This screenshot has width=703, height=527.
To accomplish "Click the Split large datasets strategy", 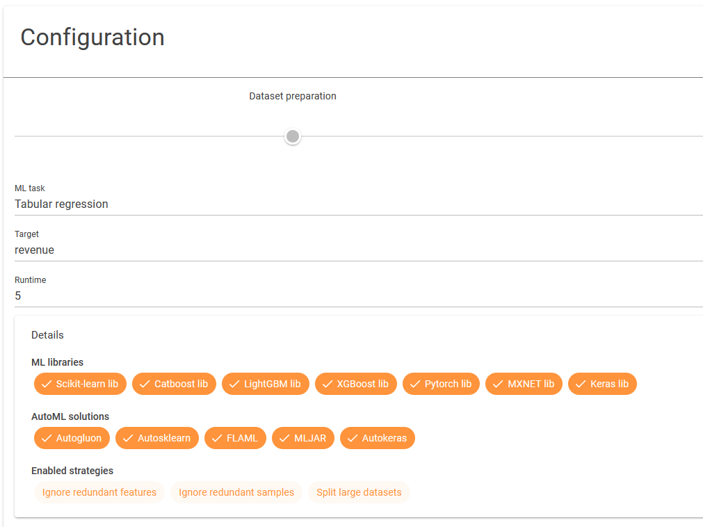I will coord(359,492).
